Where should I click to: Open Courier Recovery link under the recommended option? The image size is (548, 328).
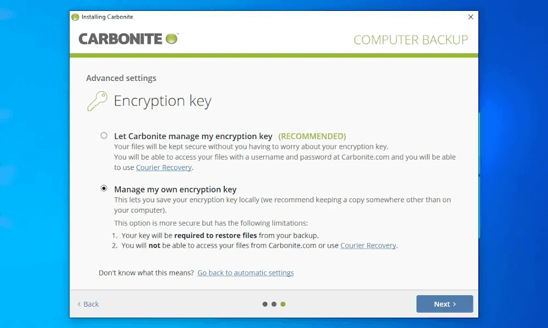tap(164, 168)
